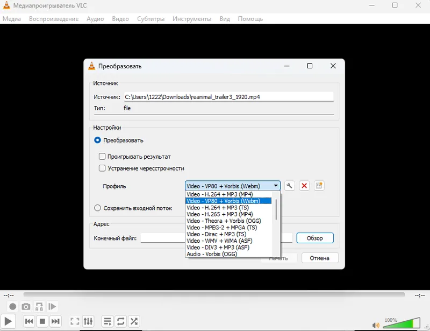Close the Преобразовать dialog
The height and width of the screenshot is (331, 430).
pos(333,66)
